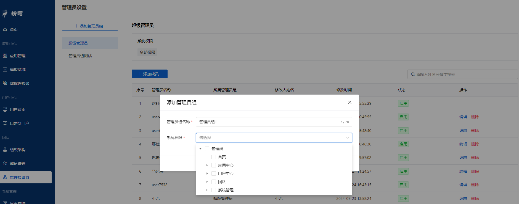The height and width of the screenshot is (204, 519).
Task: Collapse the 管理端 tree node
Action: coord(200,149)
